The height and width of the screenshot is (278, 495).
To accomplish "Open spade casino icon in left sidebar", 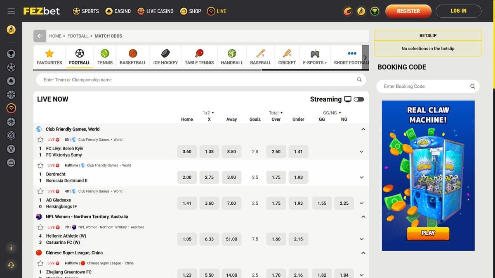I will coord(11,81).
